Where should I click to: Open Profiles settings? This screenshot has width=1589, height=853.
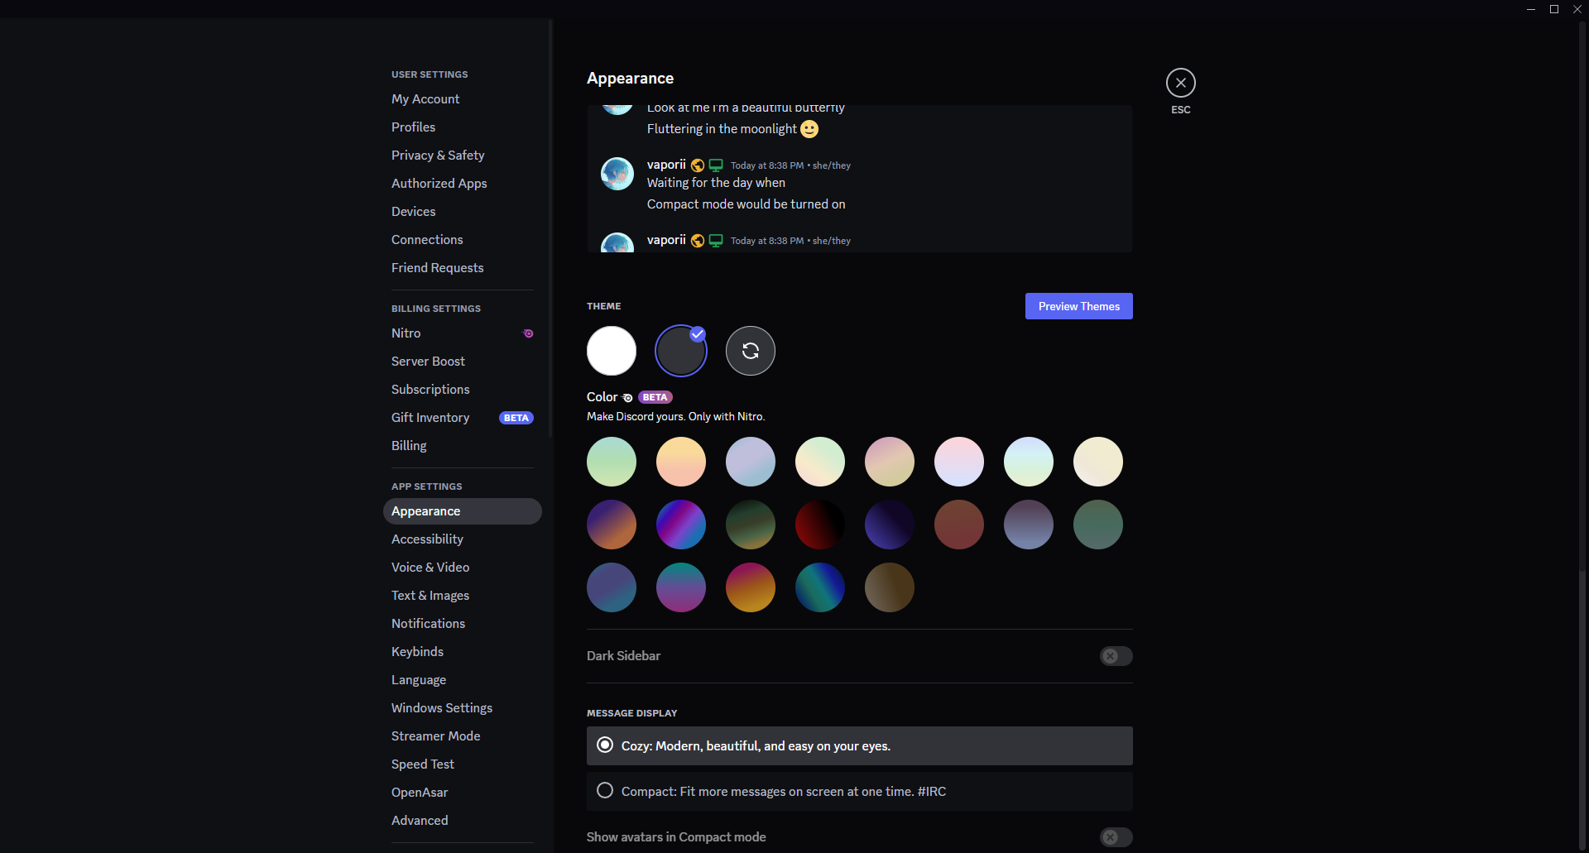[463, 127]
